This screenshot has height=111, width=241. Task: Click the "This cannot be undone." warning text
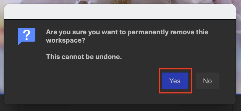(84, 57)
